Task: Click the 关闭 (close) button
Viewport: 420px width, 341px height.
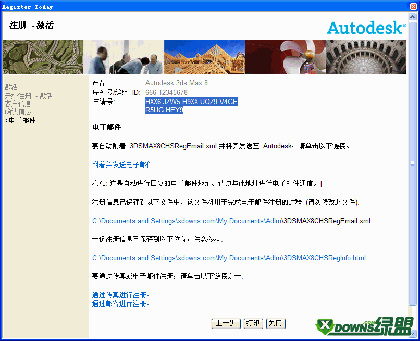Action: coord(276,323)
